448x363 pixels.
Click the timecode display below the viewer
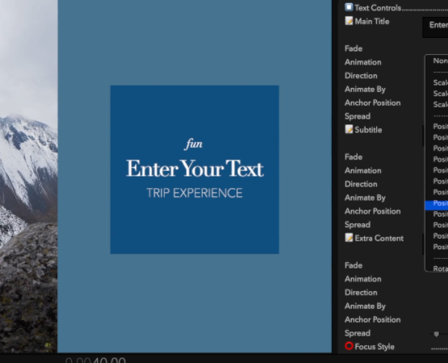click(x=96, y=361)
